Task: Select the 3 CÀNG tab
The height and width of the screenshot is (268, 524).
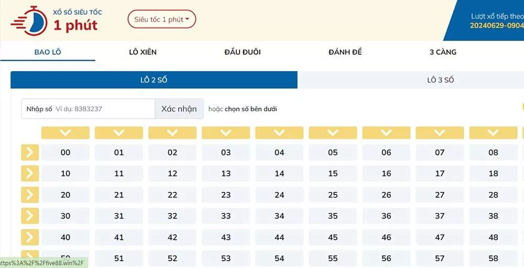Action: 443,52
